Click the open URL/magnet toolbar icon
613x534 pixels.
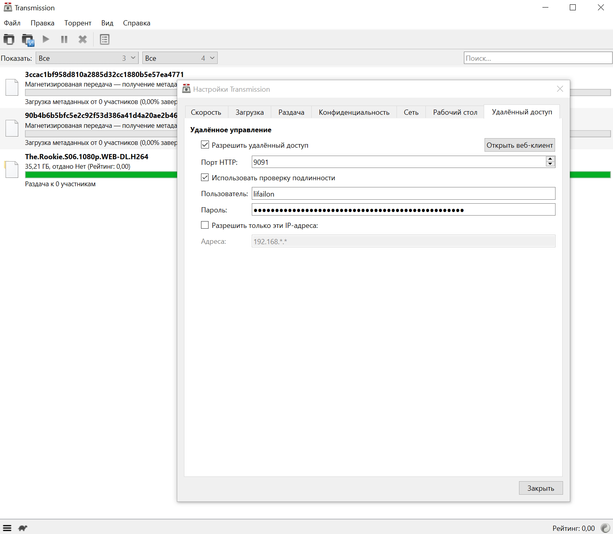coord(28,39)
